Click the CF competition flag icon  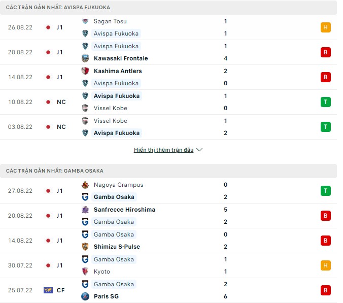point(48,290)
